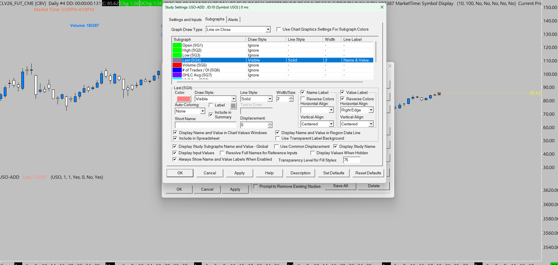
Task: Click the Short Name input field
Action: [205, 125]
